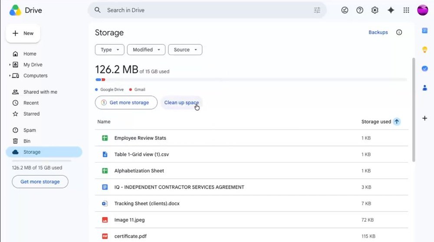434x242 pixels.
Task: Open Contacts side panel icon
Action: (x=424, y=88)
